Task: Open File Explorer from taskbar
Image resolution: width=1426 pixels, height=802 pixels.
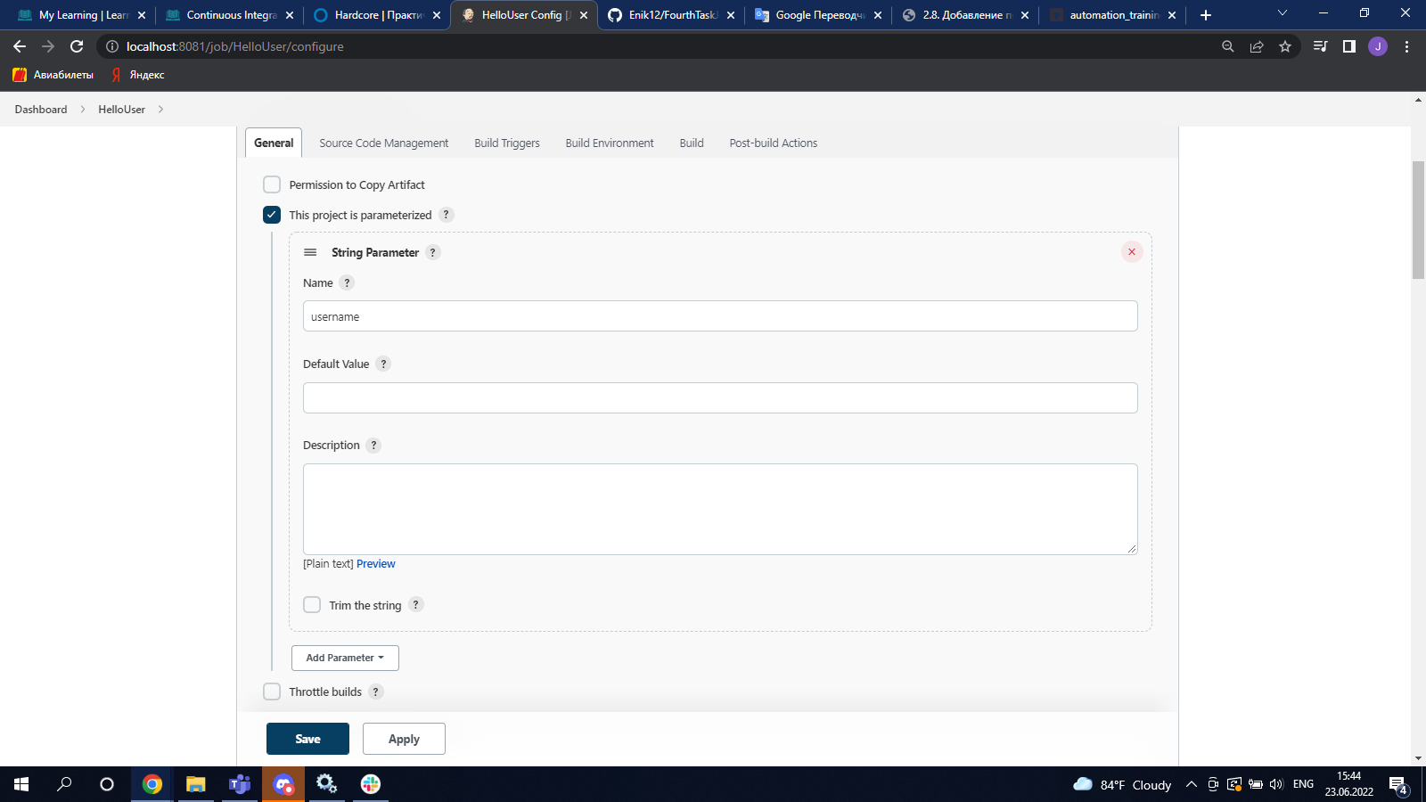Action: point(195,784)
